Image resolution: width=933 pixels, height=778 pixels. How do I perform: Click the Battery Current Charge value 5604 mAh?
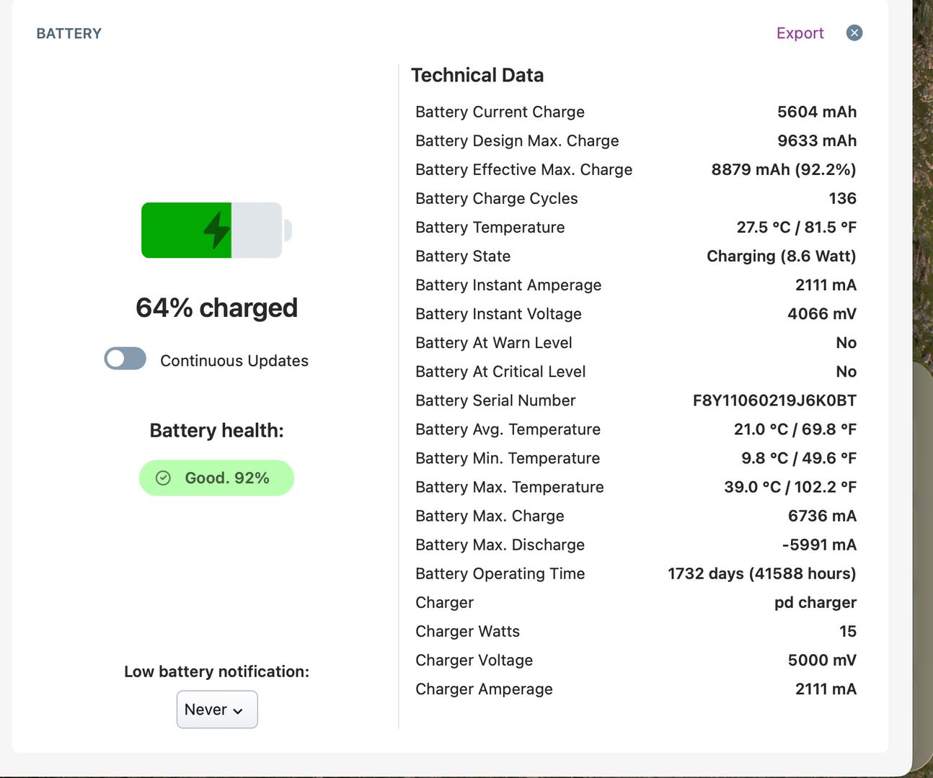[816, 112]
